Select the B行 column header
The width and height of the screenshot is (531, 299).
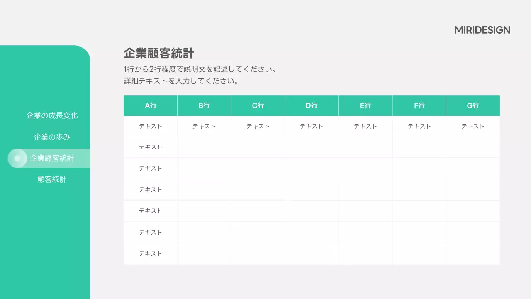(x=204, y=105)
